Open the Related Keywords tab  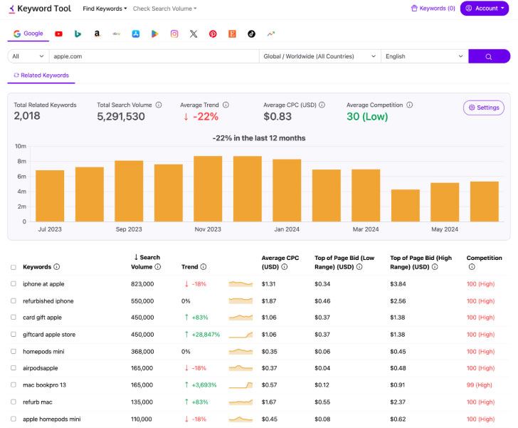41,75
